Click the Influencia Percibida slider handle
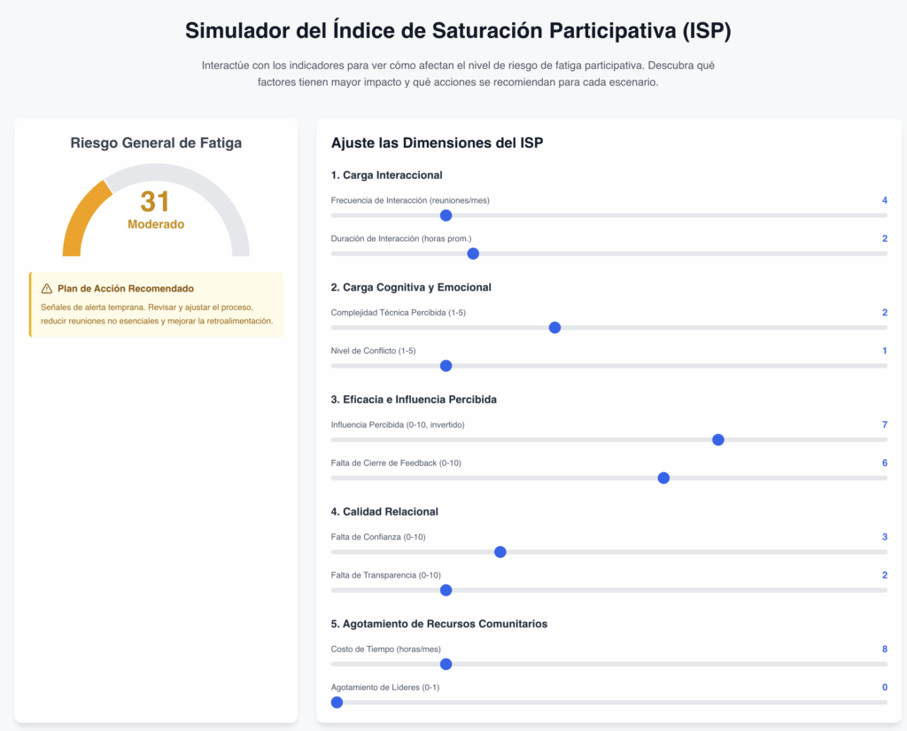 [718, 439]
